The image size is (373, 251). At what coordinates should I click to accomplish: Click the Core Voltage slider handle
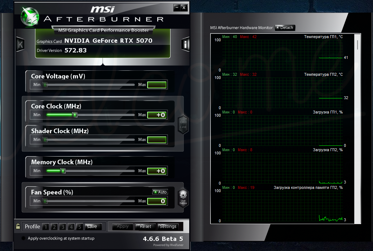(x=45, y=84)
